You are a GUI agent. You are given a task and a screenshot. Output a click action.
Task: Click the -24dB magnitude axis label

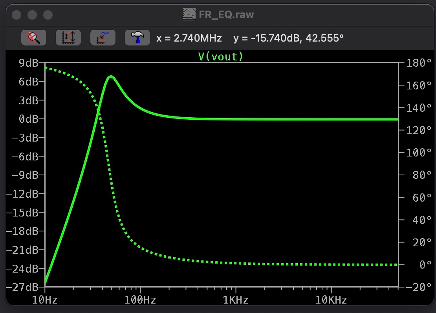point(22,269)
